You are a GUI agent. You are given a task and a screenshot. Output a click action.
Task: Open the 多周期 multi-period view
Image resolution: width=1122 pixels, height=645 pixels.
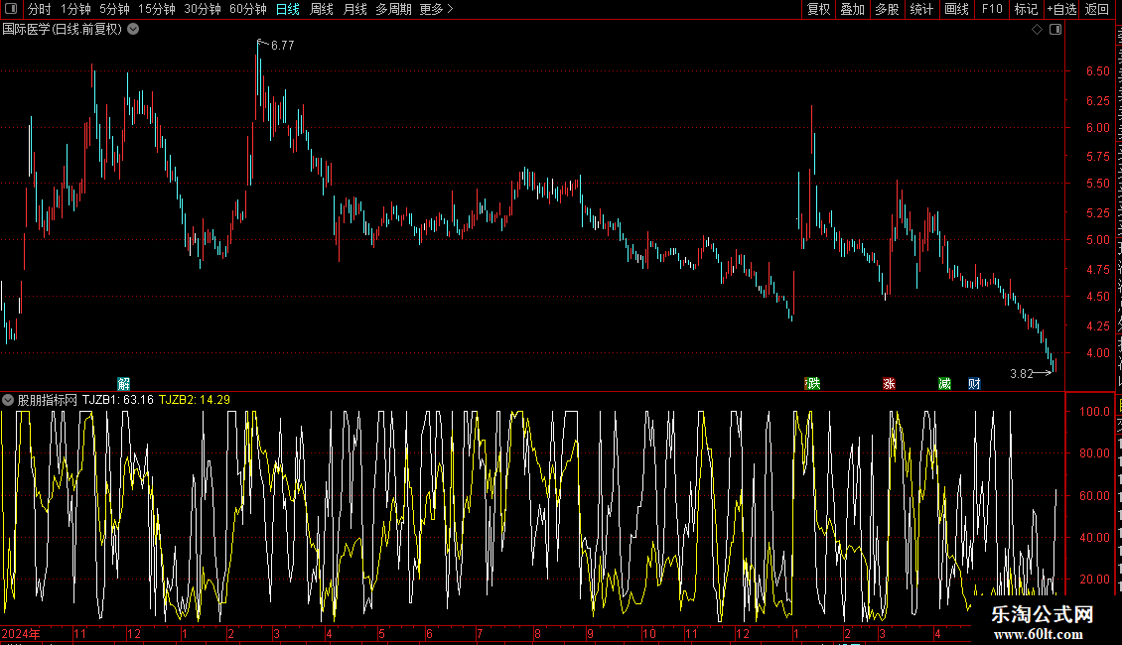[x=393, y=9]
